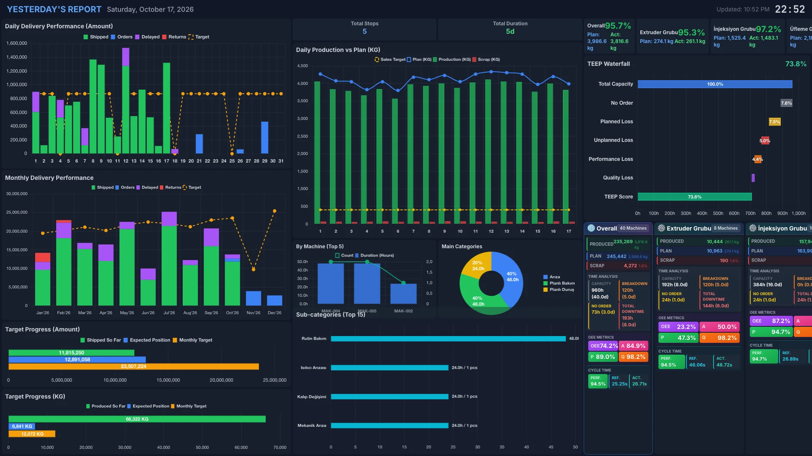Viewport: 812px width, 456px height.
Task: Toggle Count series in By Machine legend
Action: (344, 255)
